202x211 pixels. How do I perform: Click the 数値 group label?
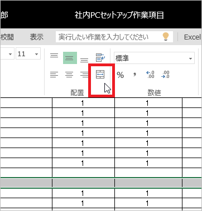[x=154, y=92]
